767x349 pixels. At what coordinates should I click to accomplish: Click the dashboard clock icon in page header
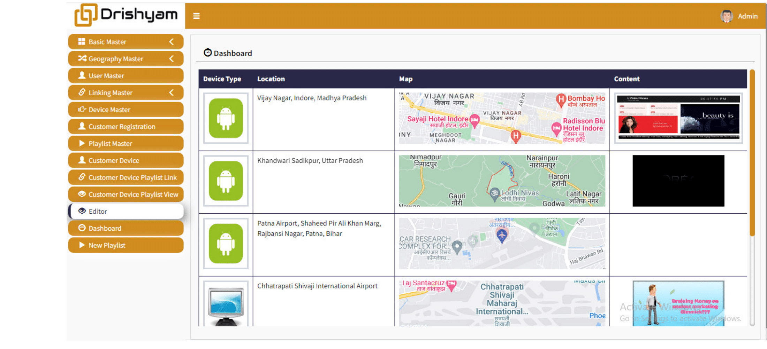click(x=208, y=53)
